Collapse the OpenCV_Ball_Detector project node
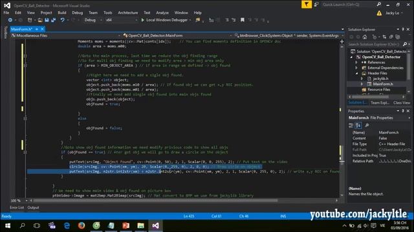The image size is (414, 232). pos(351,57)
